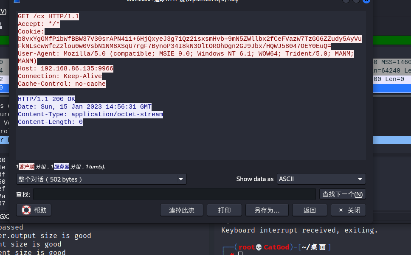Click the 另存为… save-as button
This screenshot has width=411, height=255.
coord(267,210)
